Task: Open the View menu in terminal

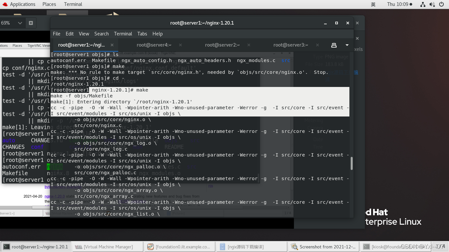Action: [84, 34]
